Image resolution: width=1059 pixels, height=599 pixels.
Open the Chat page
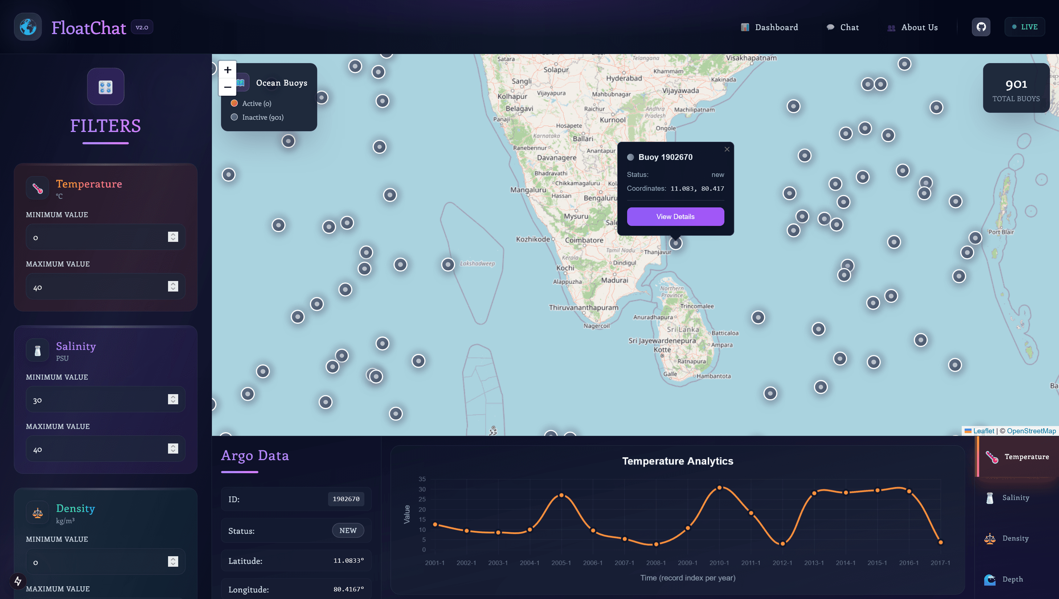coord(842,28)
